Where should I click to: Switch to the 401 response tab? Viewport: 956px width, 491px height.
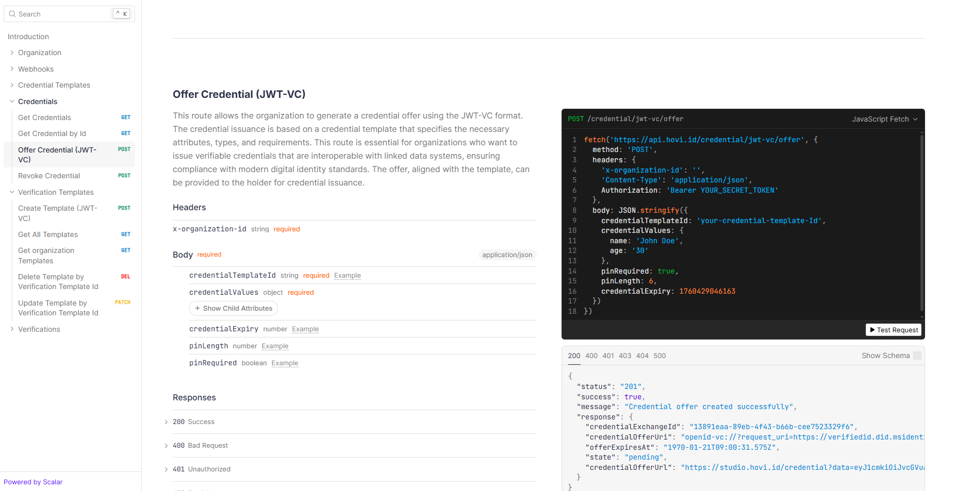pos(608,355)
